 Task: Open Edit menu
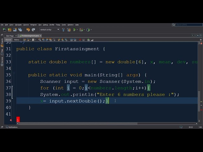point(6,25)
